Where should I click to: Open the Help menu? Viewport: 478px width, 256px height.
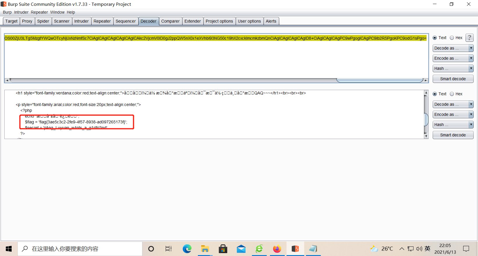click(71, 12)
